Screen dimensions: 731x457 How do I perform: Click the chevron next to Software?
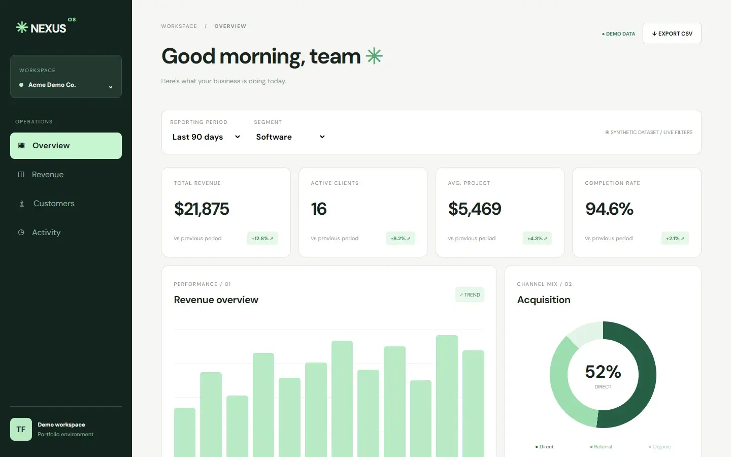322,137
